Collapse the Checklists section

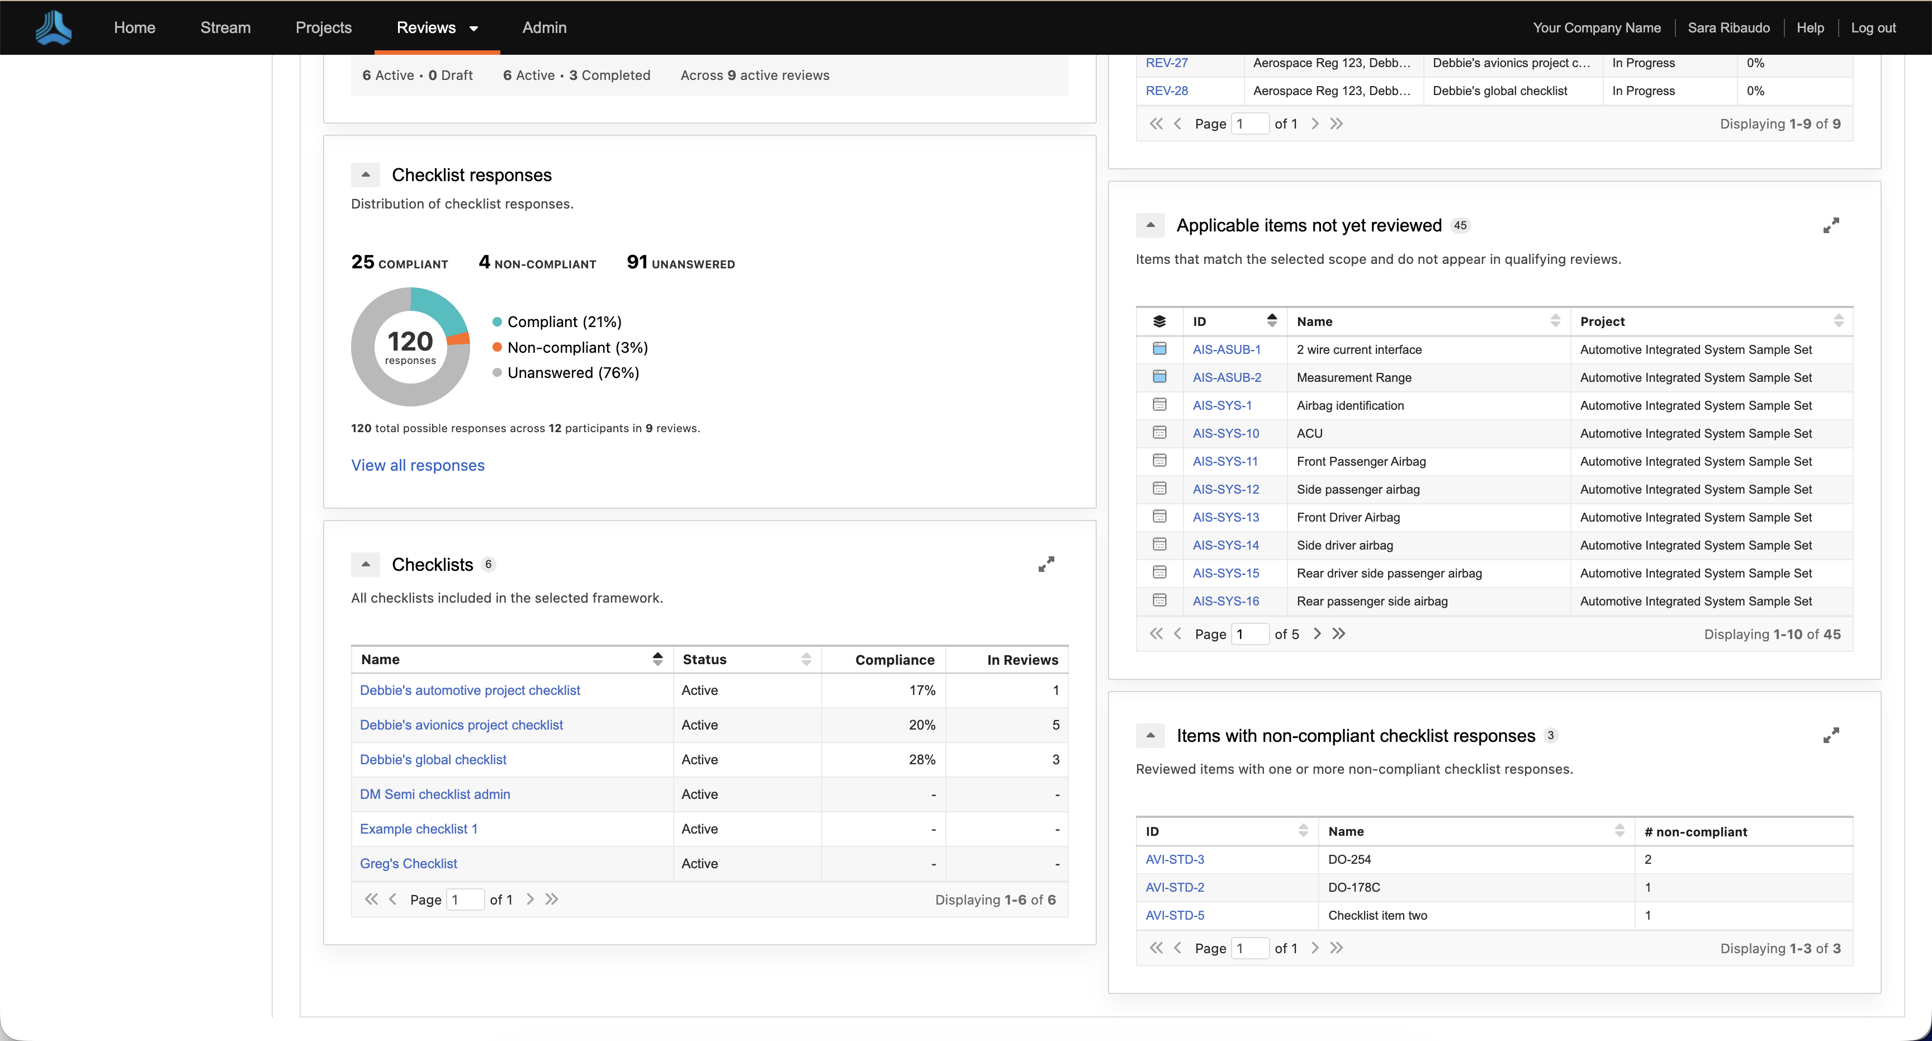(365, 564)
